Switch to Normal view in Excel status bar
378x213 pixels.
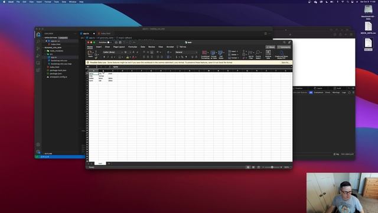[x=248, y=167]
